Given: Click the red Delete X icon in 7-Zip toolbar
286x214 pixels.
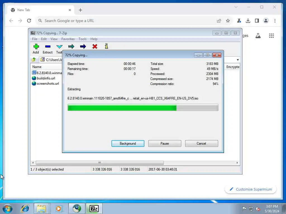Looking at the screenshot, I should click(x=95, y=47).
